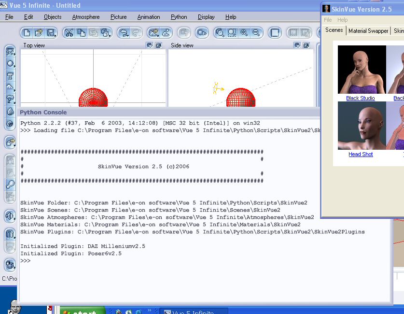Click the Windows Start button

point(82,310)
